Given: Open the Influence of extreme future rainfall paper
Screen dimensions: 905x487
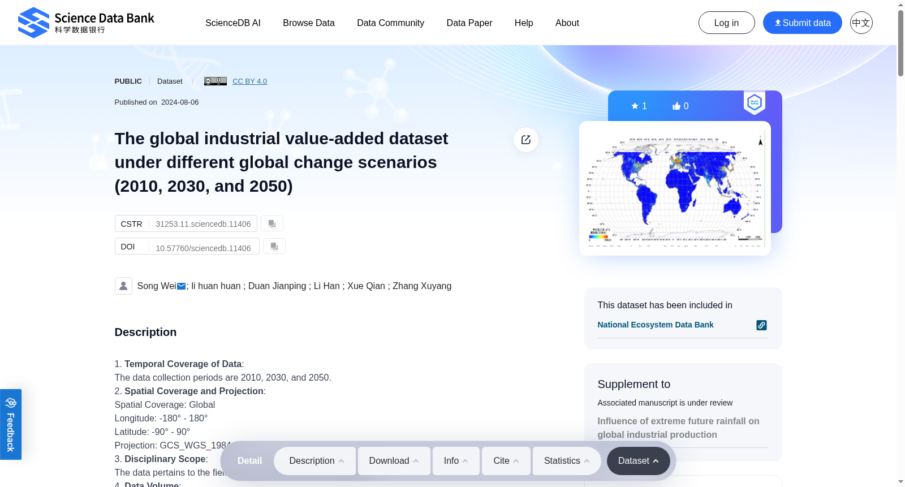Looking at the screenshot, I should [678, 428].
